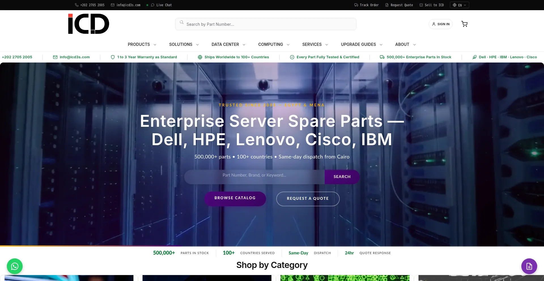This screenshot has height=281, width=544.
Task: Click the SIGN IN button
Action: (x=441, y=24)
